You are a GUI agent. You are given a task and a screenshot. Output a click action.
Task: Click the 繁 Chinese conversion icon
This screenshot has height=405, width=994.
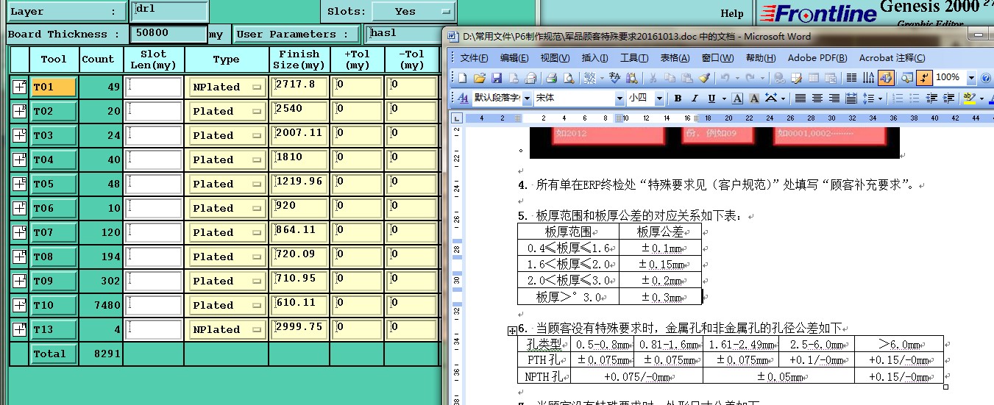click(x=589, y=77)
